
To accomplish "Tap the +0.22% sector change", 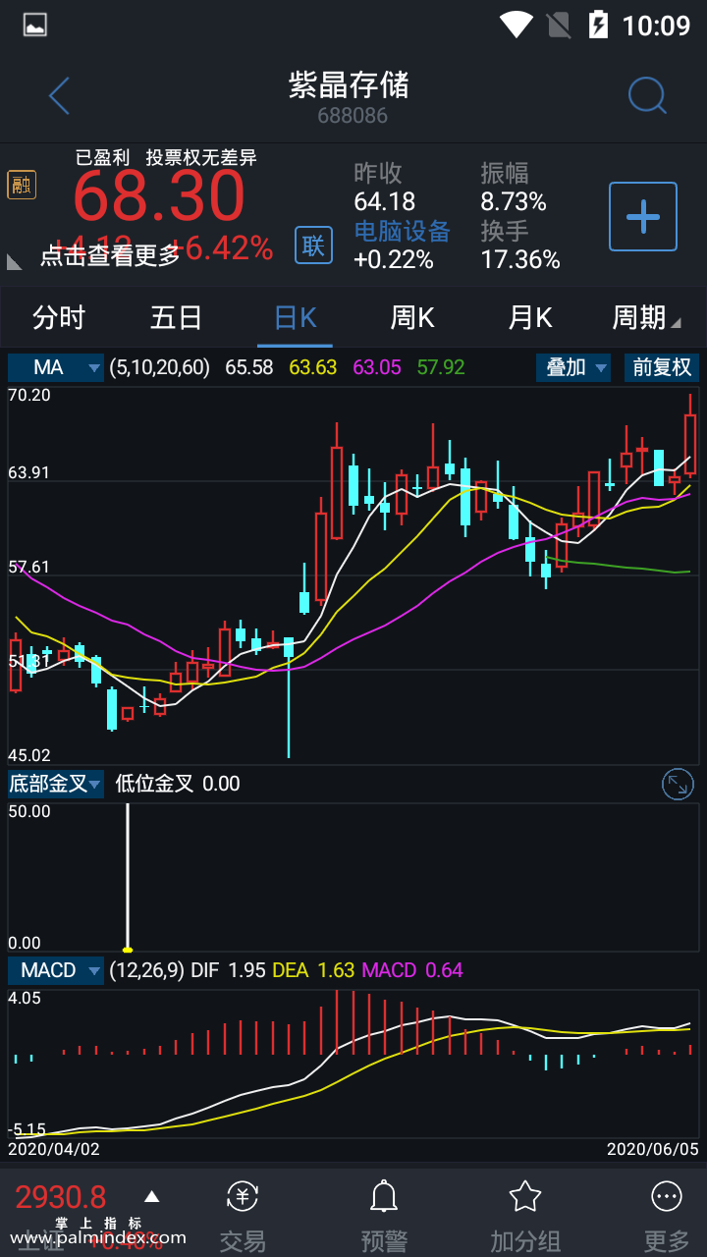I will (x=394, y=260).
